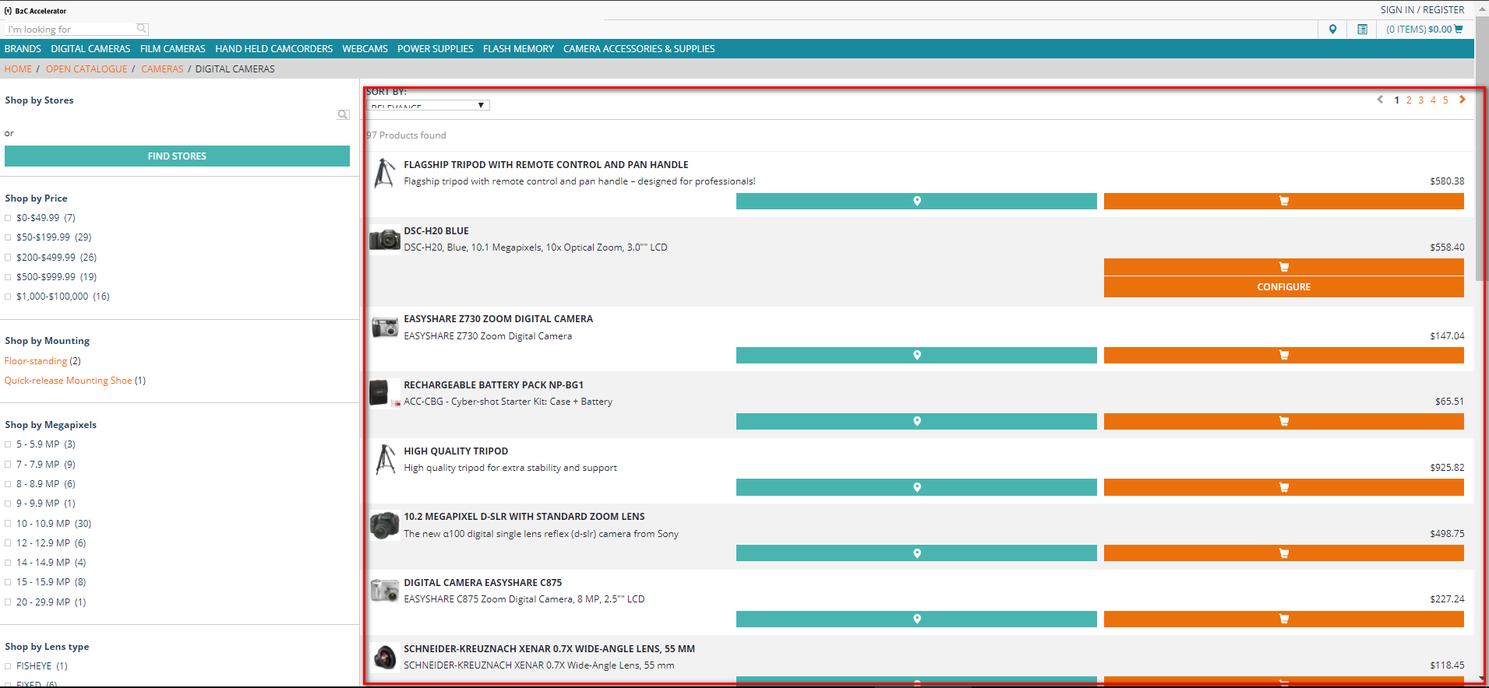The image size is (1489, 688).
Task: Go to Open Catalogue breadcrumb
Action: (x=86, y=68)
